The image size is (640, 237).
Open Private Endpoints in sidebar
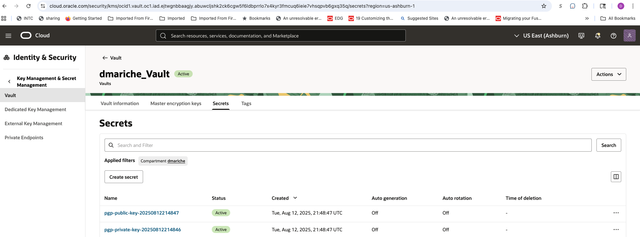(24, 138)
